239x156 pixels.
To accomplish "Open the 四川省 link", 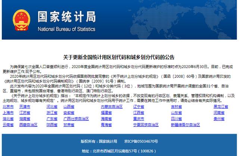I will tap(176, 119).
